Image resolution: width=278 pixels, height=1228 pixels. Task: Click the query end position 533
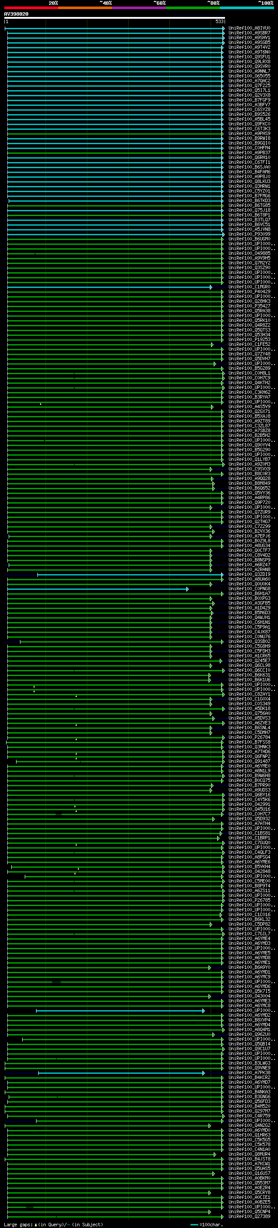pos(219,22)
